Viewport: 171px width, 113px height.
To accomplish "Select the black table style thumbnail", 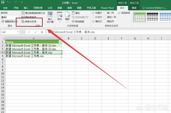I will [152, 17].
